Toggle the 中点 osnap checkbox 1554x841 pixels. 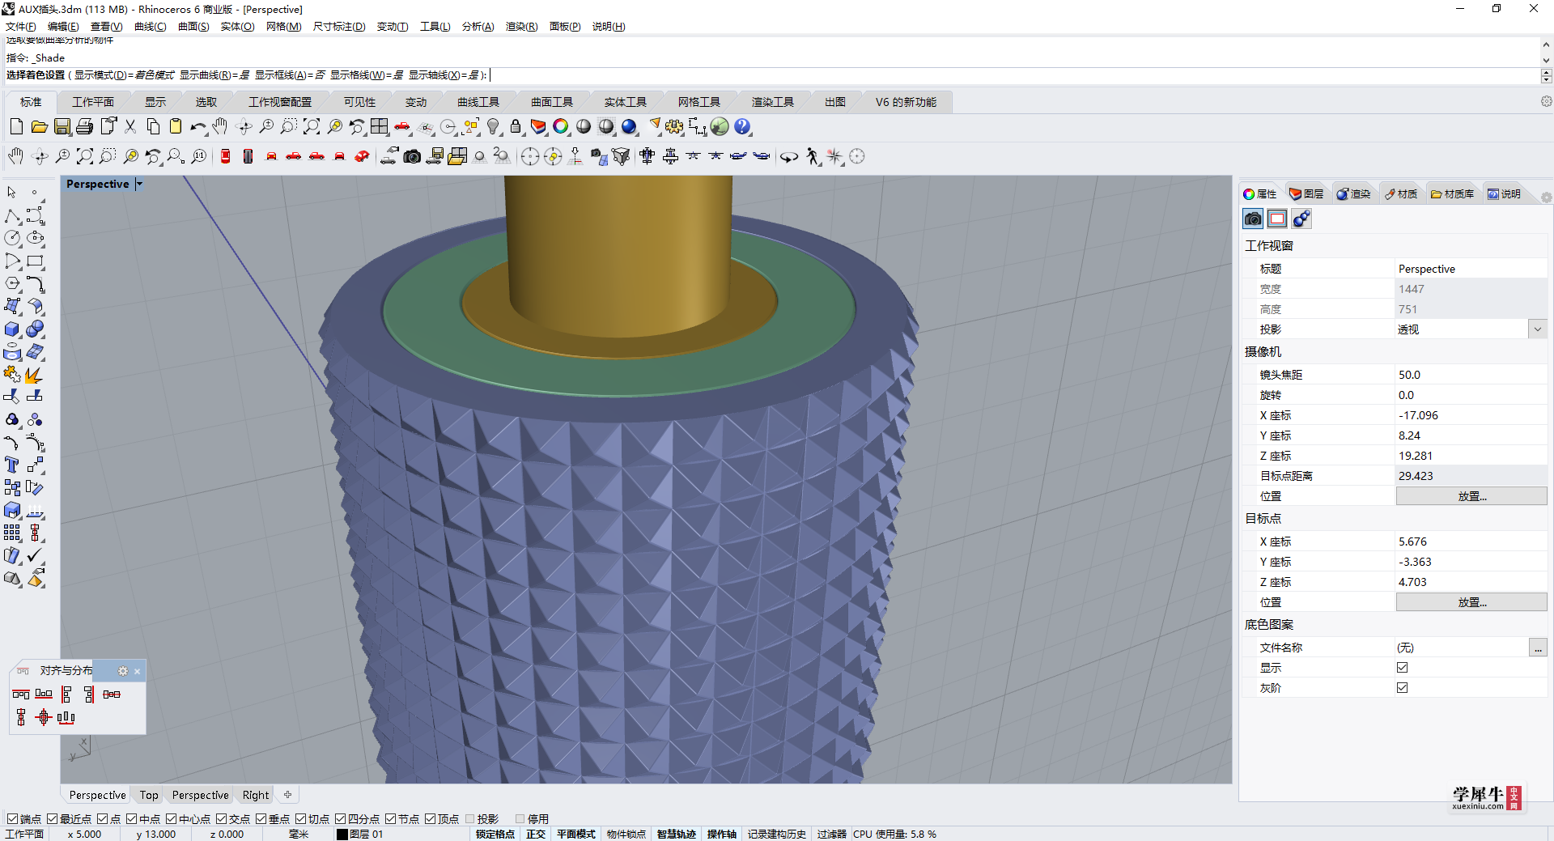tap(131, 819)
